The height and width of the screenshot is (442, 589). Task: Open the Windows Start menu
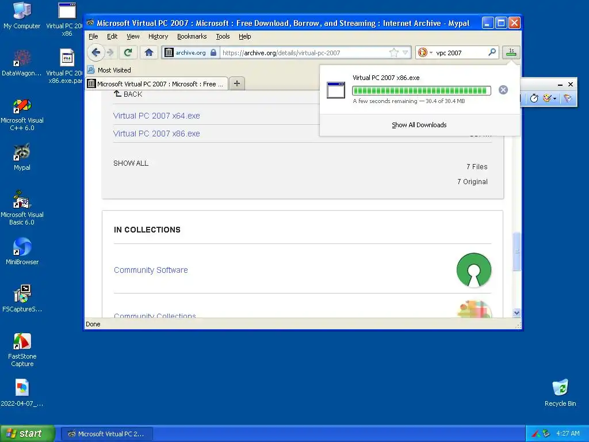coord(28,433)
